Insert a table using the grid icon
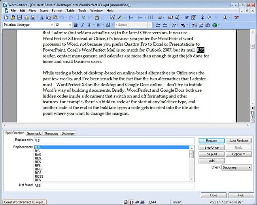 click(x=160, y=17)
